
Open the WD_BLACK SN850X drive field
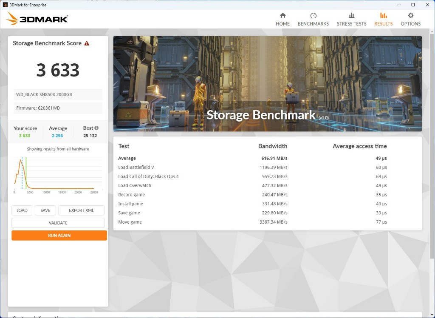pyautogui.click(x=58, y=94)
